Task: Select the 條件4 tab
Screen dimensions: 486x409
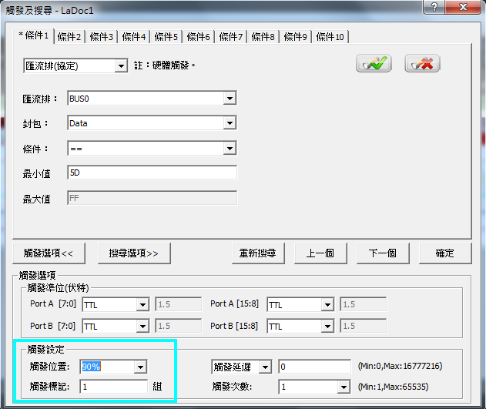Action: click(x=134, y=37)
